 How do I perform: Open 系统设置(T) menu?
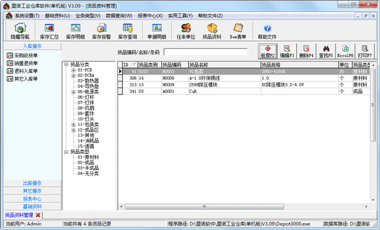click(x=27, y=16)
